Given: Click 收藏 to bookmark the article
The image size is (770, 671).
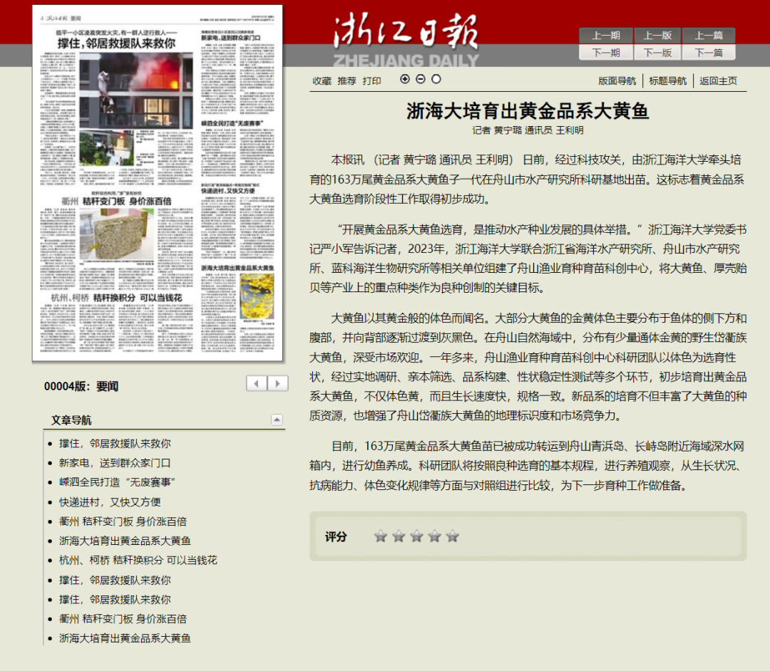Looking at the screenshot, I should pyautogui.click(x=322, y=81).
